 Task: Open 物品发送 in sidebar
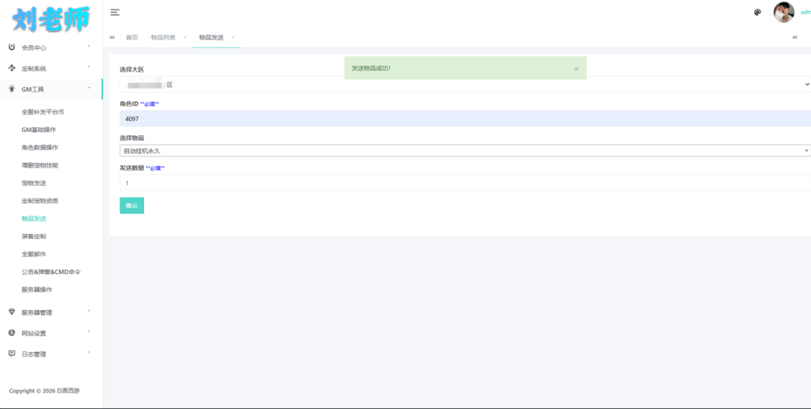click(x=33, y=218)
